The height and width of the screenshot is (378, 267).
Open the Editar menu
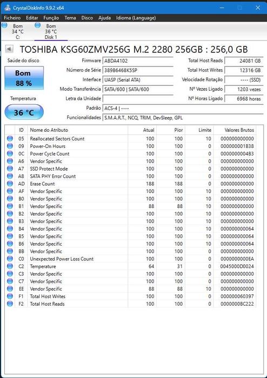coord(32,18)
